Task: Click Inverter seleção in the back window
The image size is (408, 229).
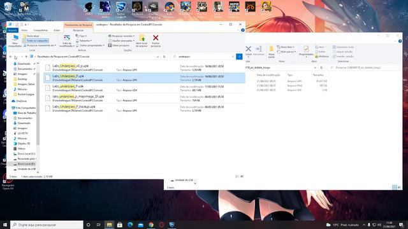Action: (x=343, y=57)
